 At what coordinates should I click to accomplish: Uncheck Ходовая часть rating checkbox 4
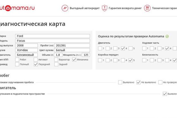167,48
